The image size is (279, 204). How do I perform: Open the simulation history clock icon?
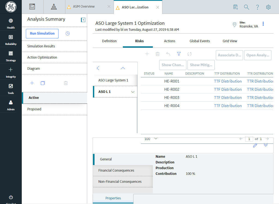coord(68,34)
